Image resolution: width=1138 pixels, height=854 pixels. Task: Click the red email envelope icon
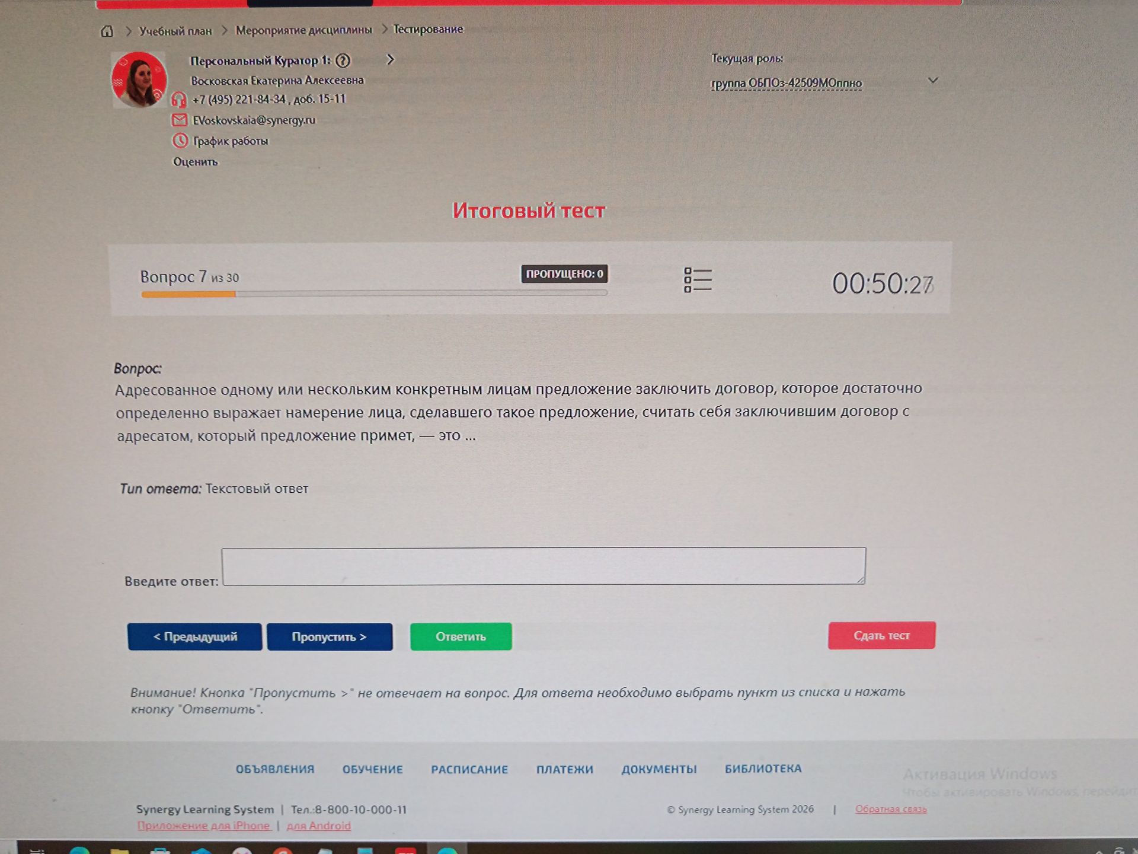[180, 120]
